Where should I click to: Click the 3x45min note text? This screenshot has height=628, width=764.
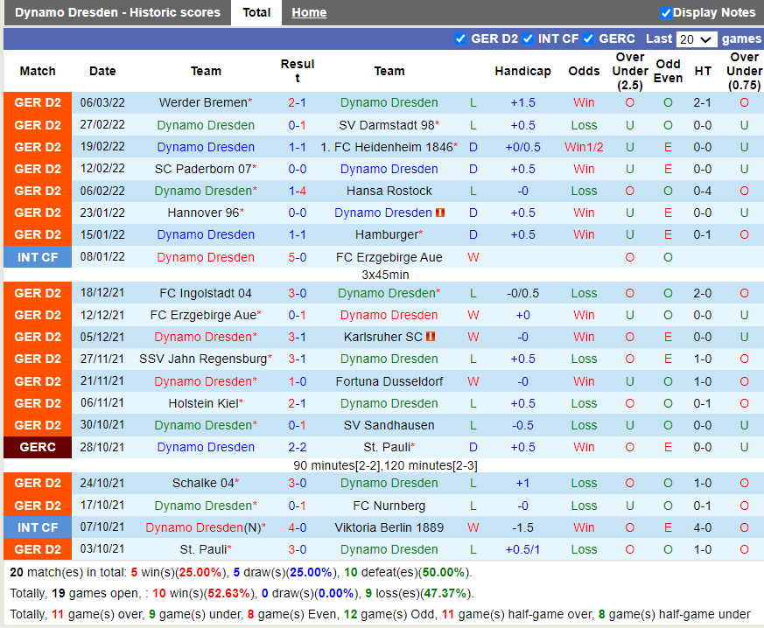[385, 275]
